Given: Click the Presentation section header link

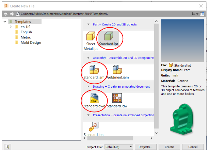Looking at the screenshot, I should click(x=123, y=115).
